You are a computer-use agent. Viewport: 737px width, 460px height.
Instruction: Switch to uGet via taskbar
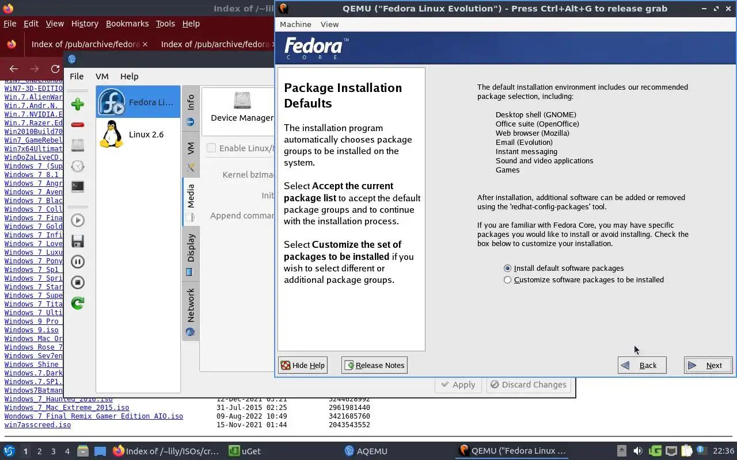[245, 451]
